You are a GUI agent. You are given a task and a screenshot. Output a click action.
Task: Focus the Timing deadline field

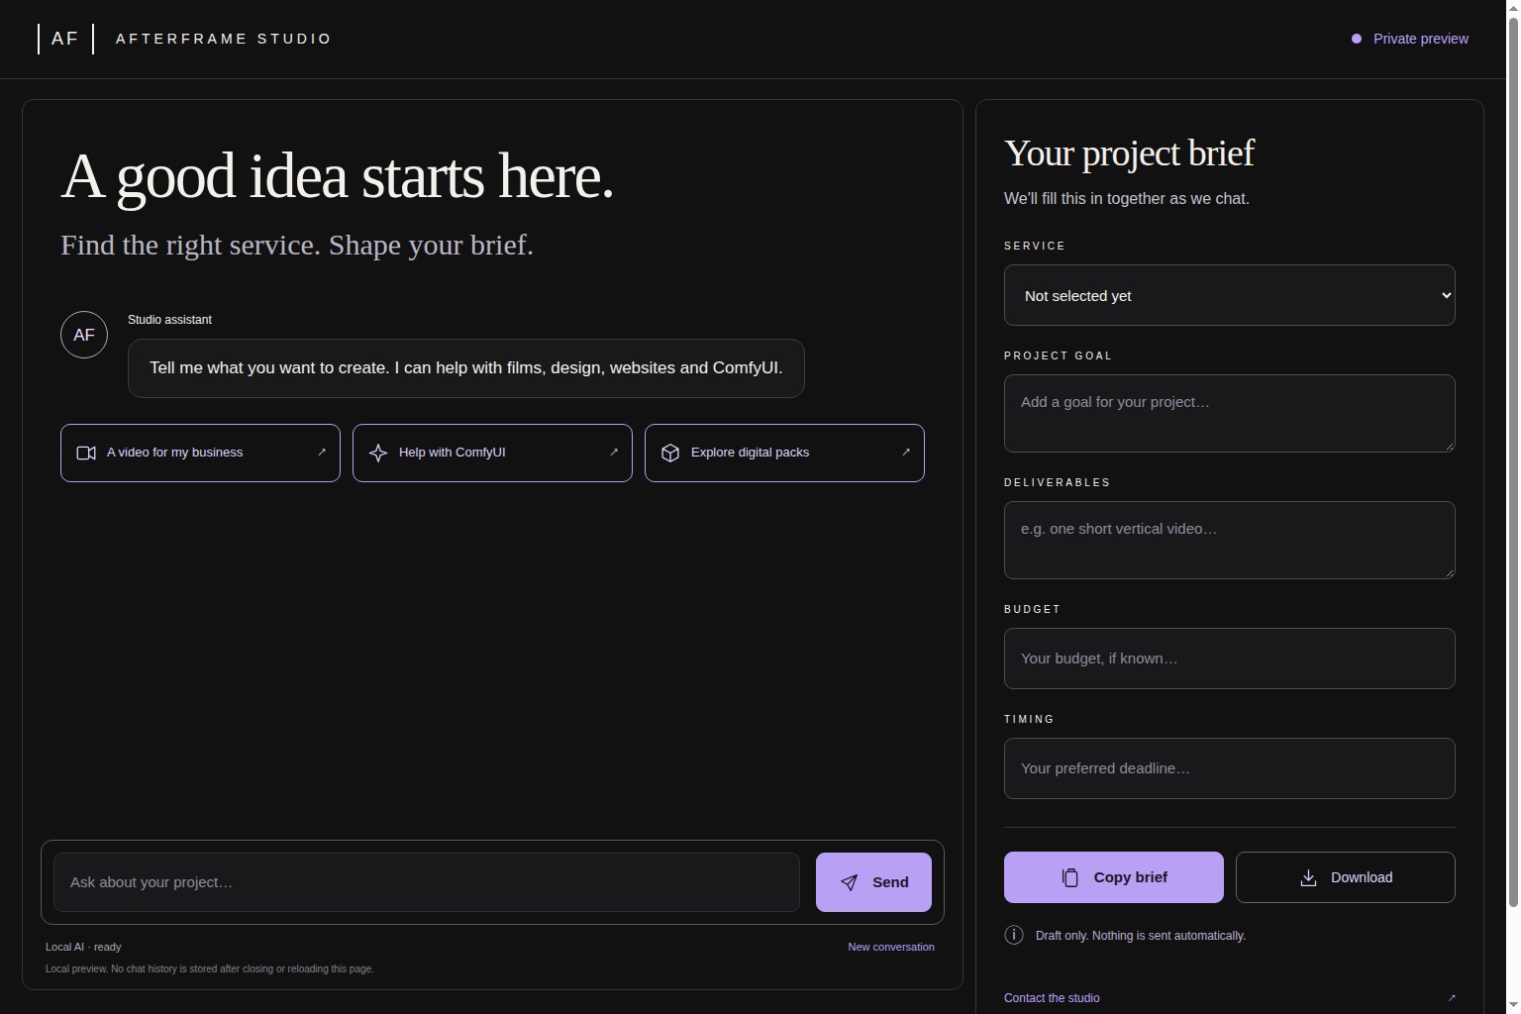click(1229, 768)
